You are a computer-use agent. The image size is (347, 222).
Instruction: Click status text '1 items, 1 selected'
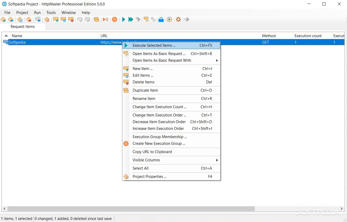17,219
